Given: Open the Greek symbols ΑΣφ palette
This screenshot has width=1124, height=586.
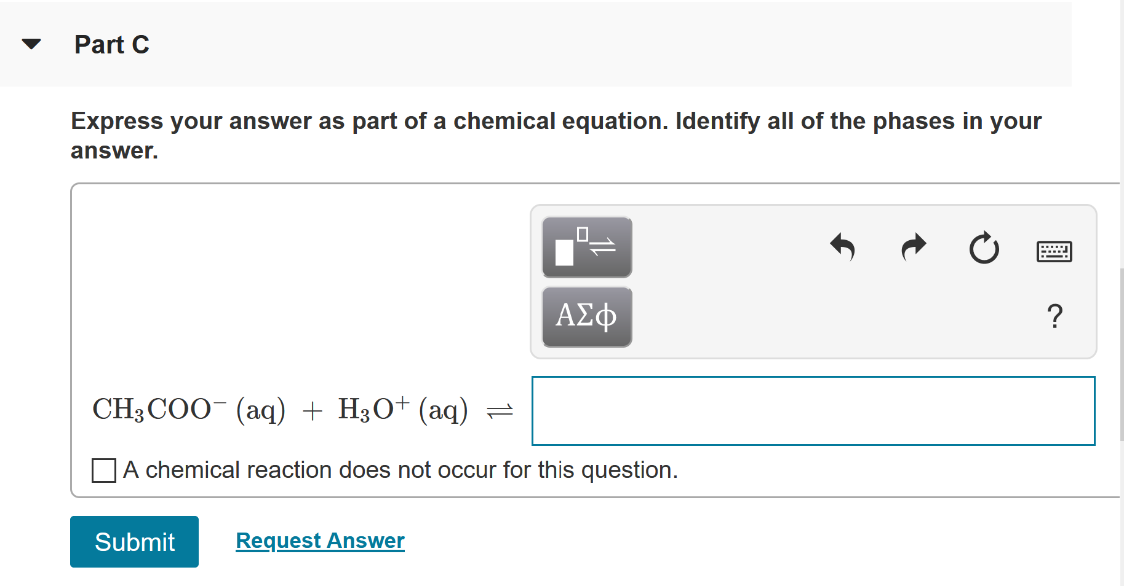Looking at the screenshot, I should coord(586,316).
